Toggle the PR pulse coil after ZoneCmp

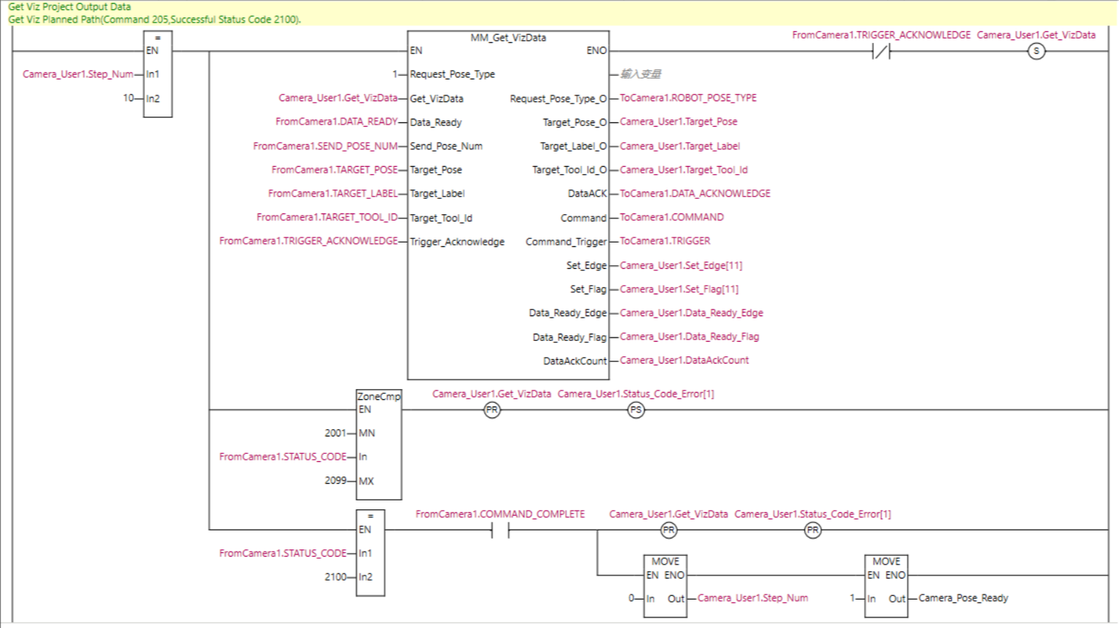pos(491,410)
